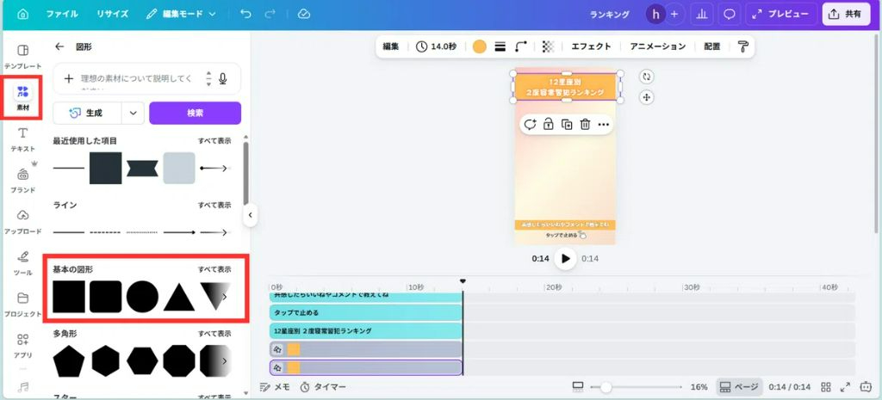This screenshot has width=882, height=400.
Task: Click the cloud save status icon
Action: [303, 15]
